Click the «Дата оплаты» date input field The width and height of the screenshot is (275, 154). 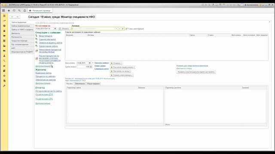pyautogui.click(x=82, y=63)
